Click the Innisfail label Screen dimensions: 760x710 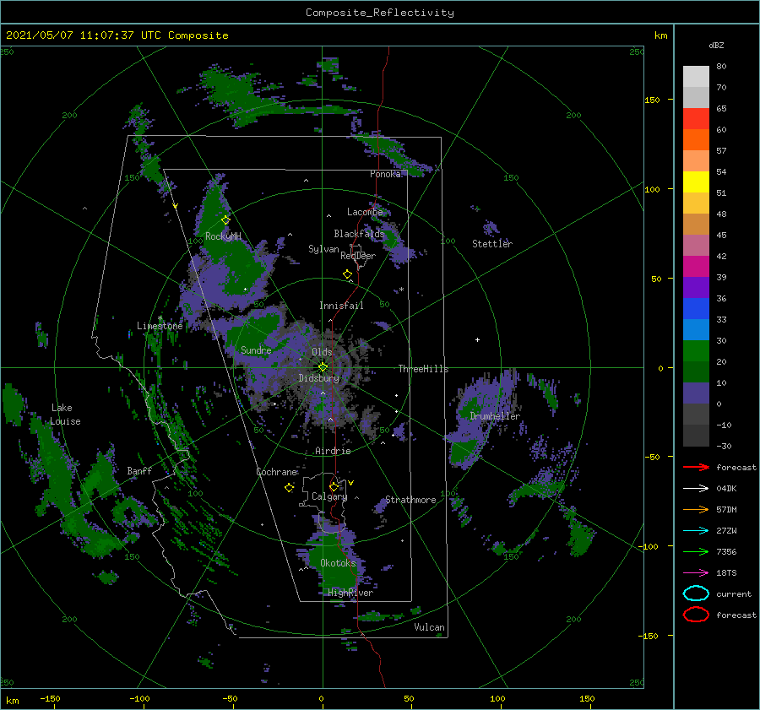(x=341, y=306)
